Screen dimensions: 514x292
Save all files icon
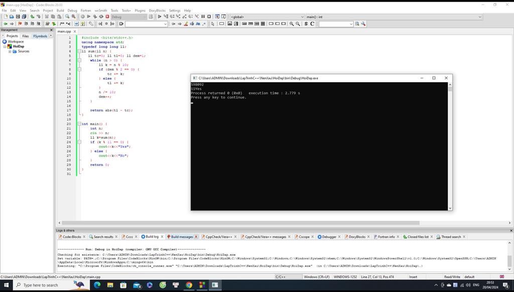24,17
